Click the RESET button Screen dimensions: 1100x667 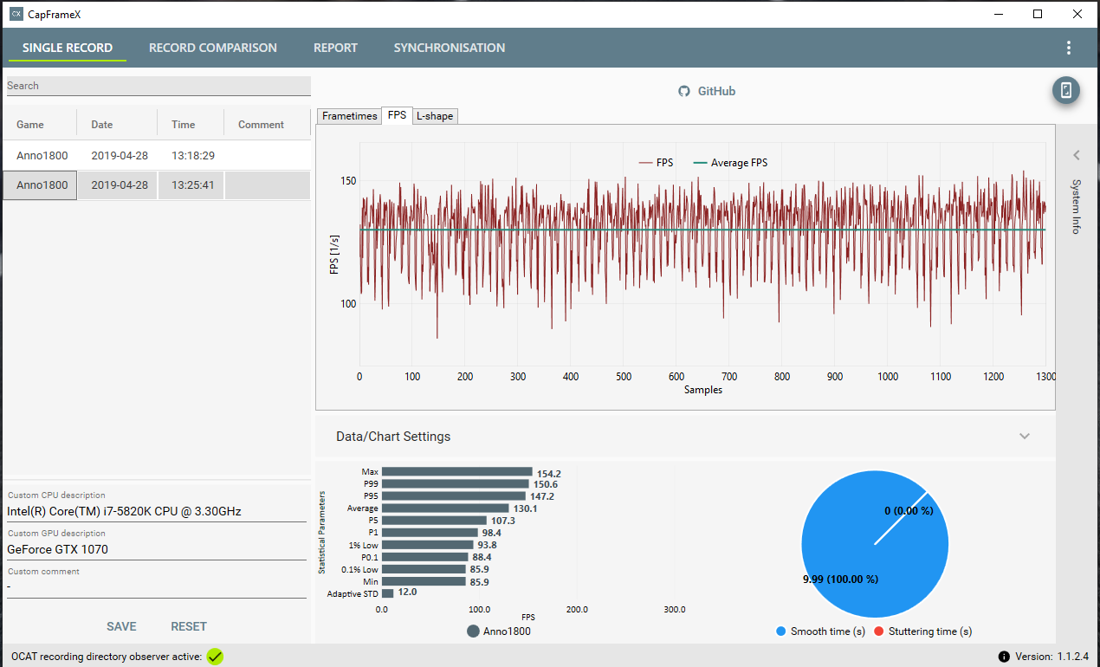pos(189,626)
